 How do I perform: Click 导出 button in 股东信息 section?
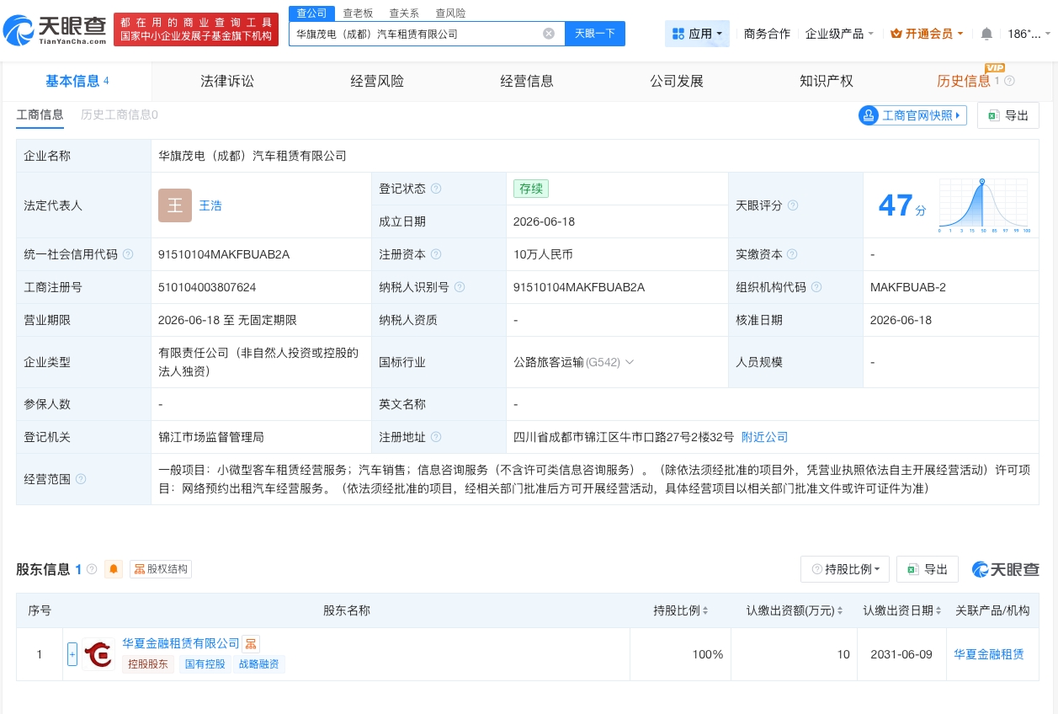928,569
